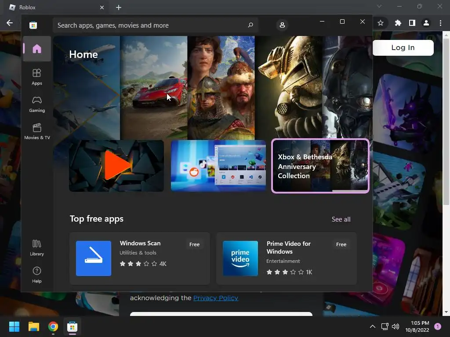Viewport: 450px width, 337px height.
Task: Close the Roblox browser tab
Action: coord(102,7)
